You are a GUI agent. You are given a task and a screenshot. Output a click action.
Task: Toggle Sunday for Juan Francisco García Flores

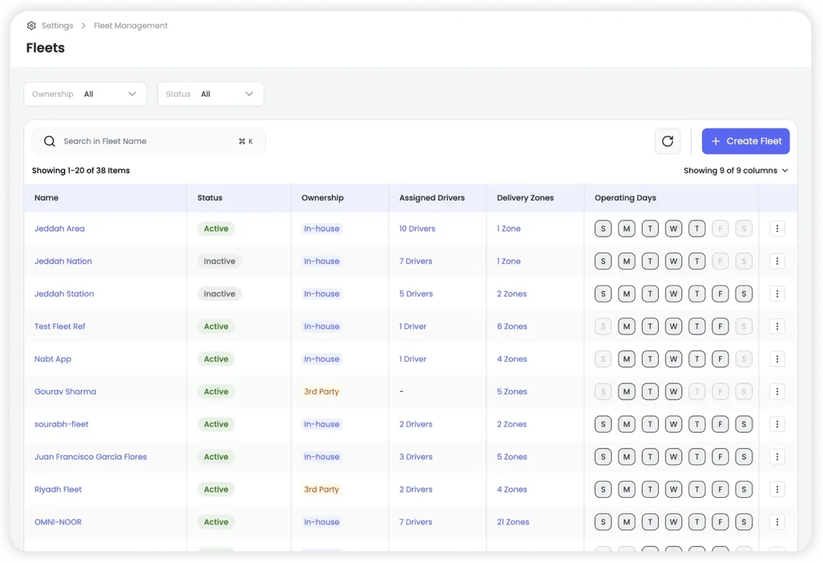pyautogui.click(x=602, y=457)
